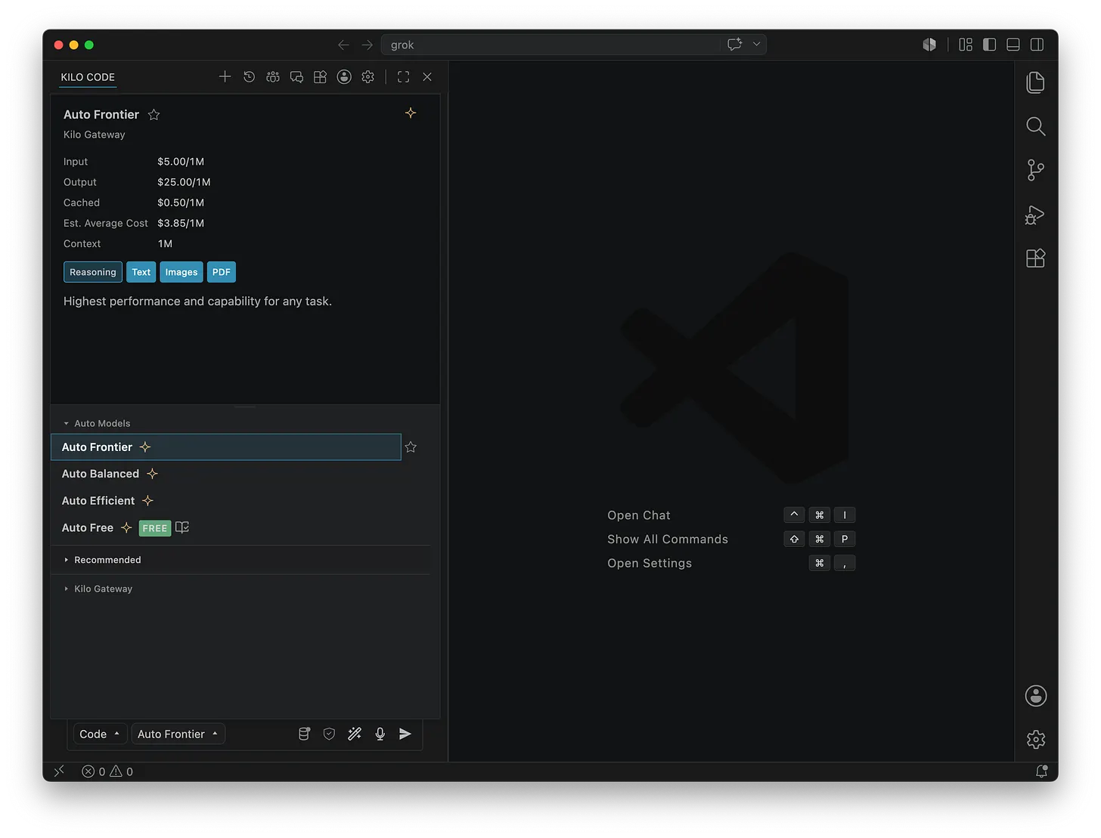1101x838 pixels.
Task: Open the remote window indicator in status bar
Action: click(59, 772)
